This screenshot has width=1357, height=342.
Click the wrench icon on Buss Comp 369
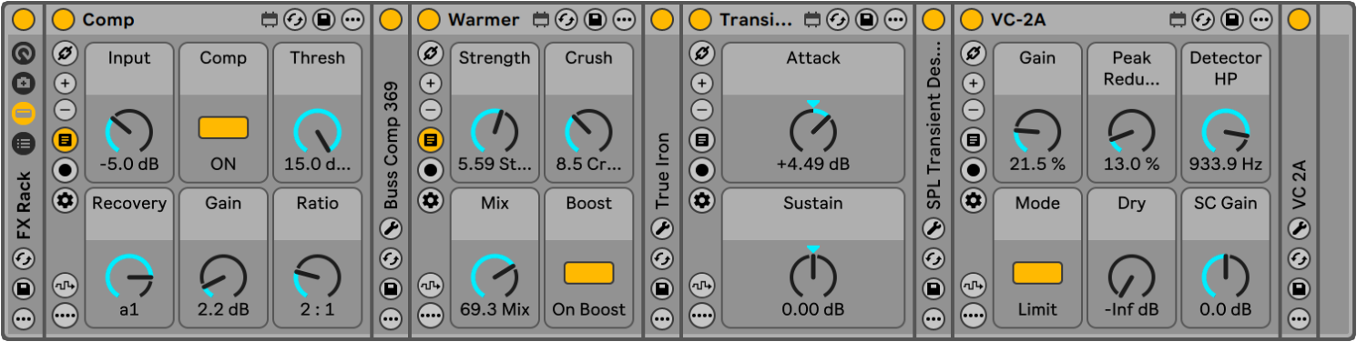(x=391, y=228)
